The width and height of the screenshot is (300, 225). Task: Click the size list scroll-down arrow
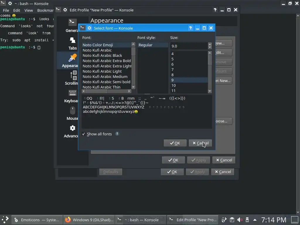210,91
